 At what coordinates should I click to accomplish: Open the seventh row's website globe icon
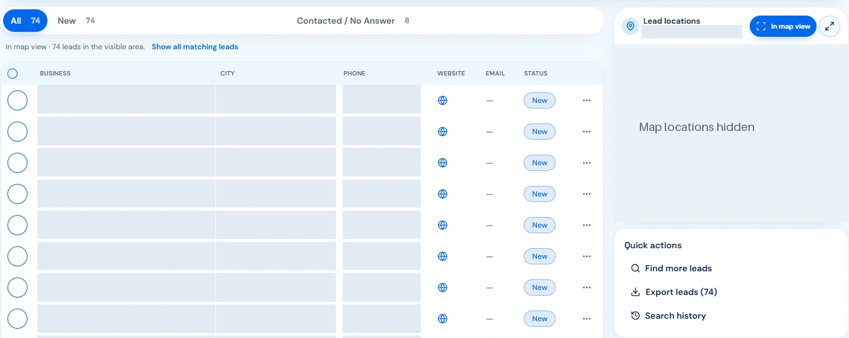(443, 287)
